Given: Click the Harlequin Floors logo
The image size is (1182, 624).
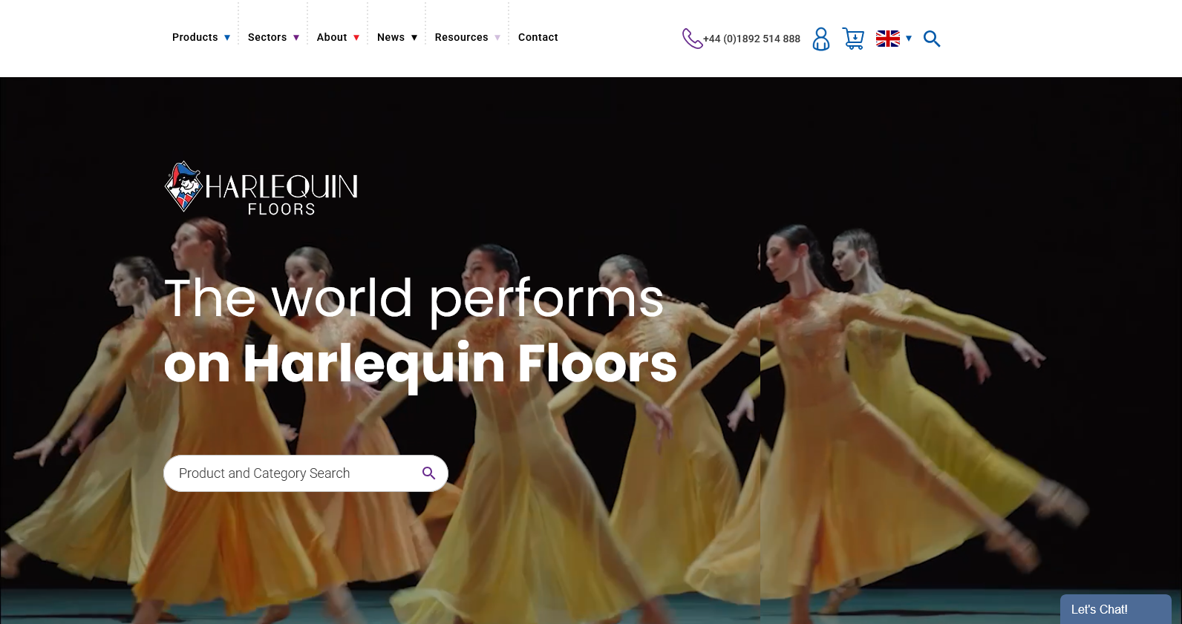Looking at the screenshot, I should [x=261, y=188].
